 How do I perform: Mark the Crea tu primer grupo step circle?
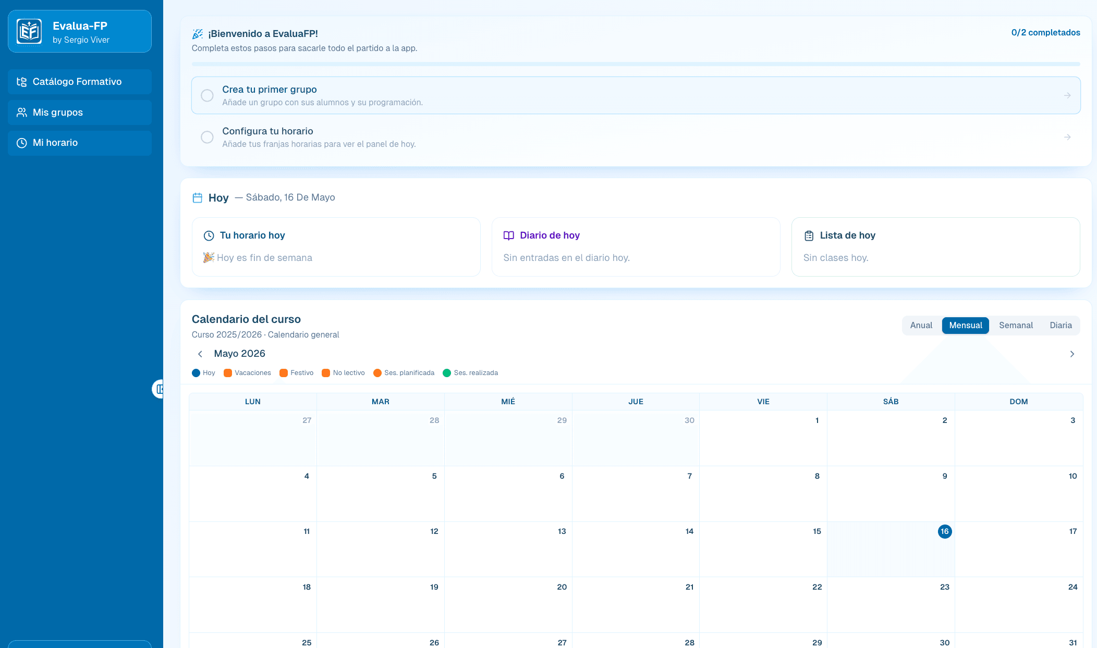[x=207, y=95]
